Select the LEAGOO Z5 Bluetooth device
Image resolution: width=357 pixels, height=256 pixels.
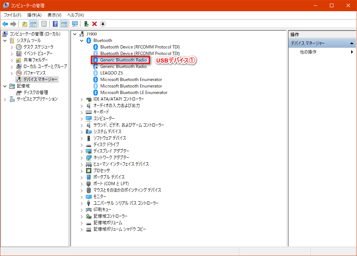click(x=111, y=73)
